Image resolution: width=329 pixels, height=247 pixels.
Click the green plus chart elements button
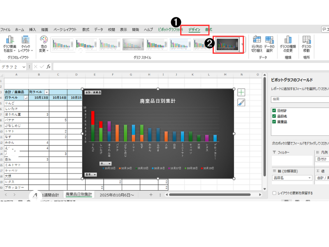point(241,93)
